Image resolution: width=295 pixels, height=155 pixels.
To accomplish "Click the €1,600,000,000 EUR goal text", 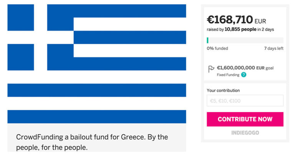I will click(x=245, y=68).
